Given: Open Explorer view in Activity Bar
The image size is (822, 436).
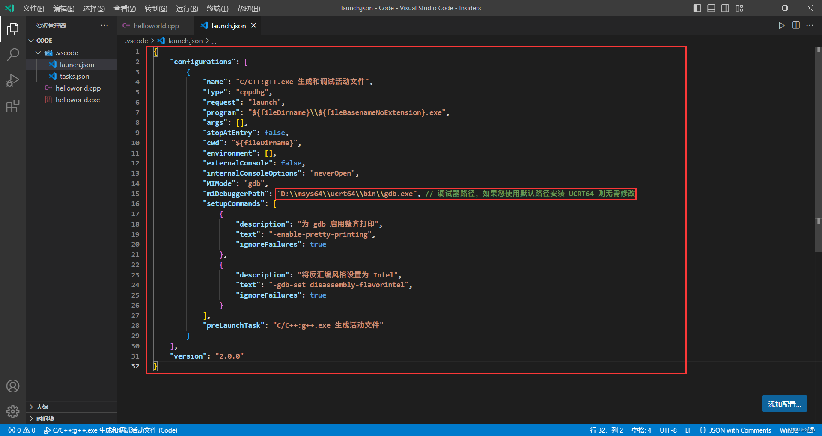Looking at the screenshot, I should (13, 29).
